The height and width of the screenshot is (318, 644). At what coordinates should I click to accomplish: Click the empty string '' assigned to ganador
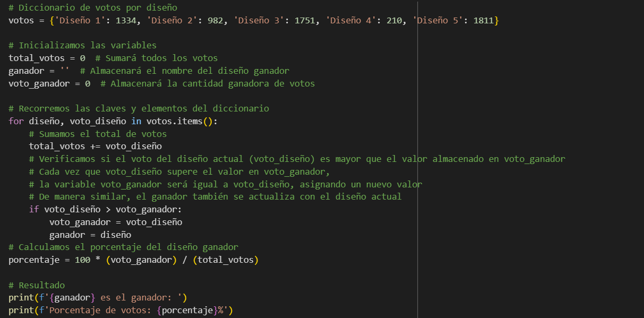(65, 71)
